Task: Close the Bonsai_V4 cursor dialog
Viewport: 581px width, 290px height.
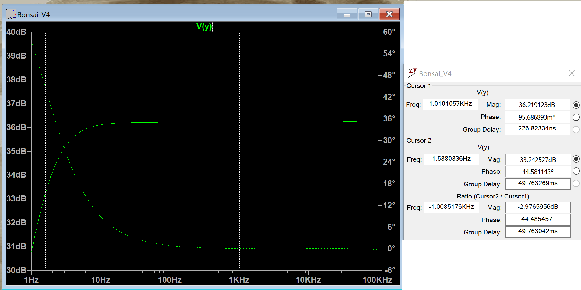Action: 571,73
